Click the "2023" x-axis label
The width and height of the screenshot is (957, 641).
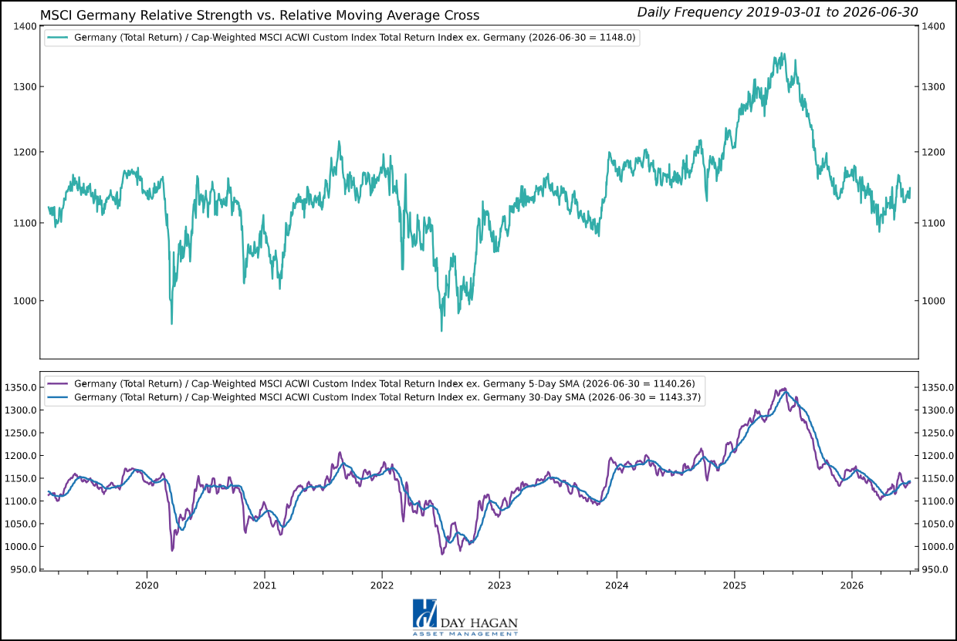click(499, 584)
